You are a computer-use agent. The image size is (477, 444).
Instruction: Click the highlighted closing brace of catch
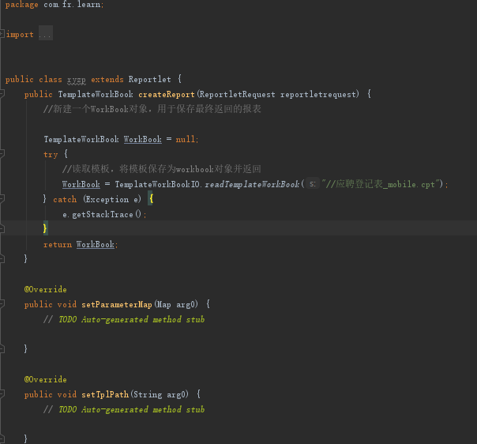(45, 228)
